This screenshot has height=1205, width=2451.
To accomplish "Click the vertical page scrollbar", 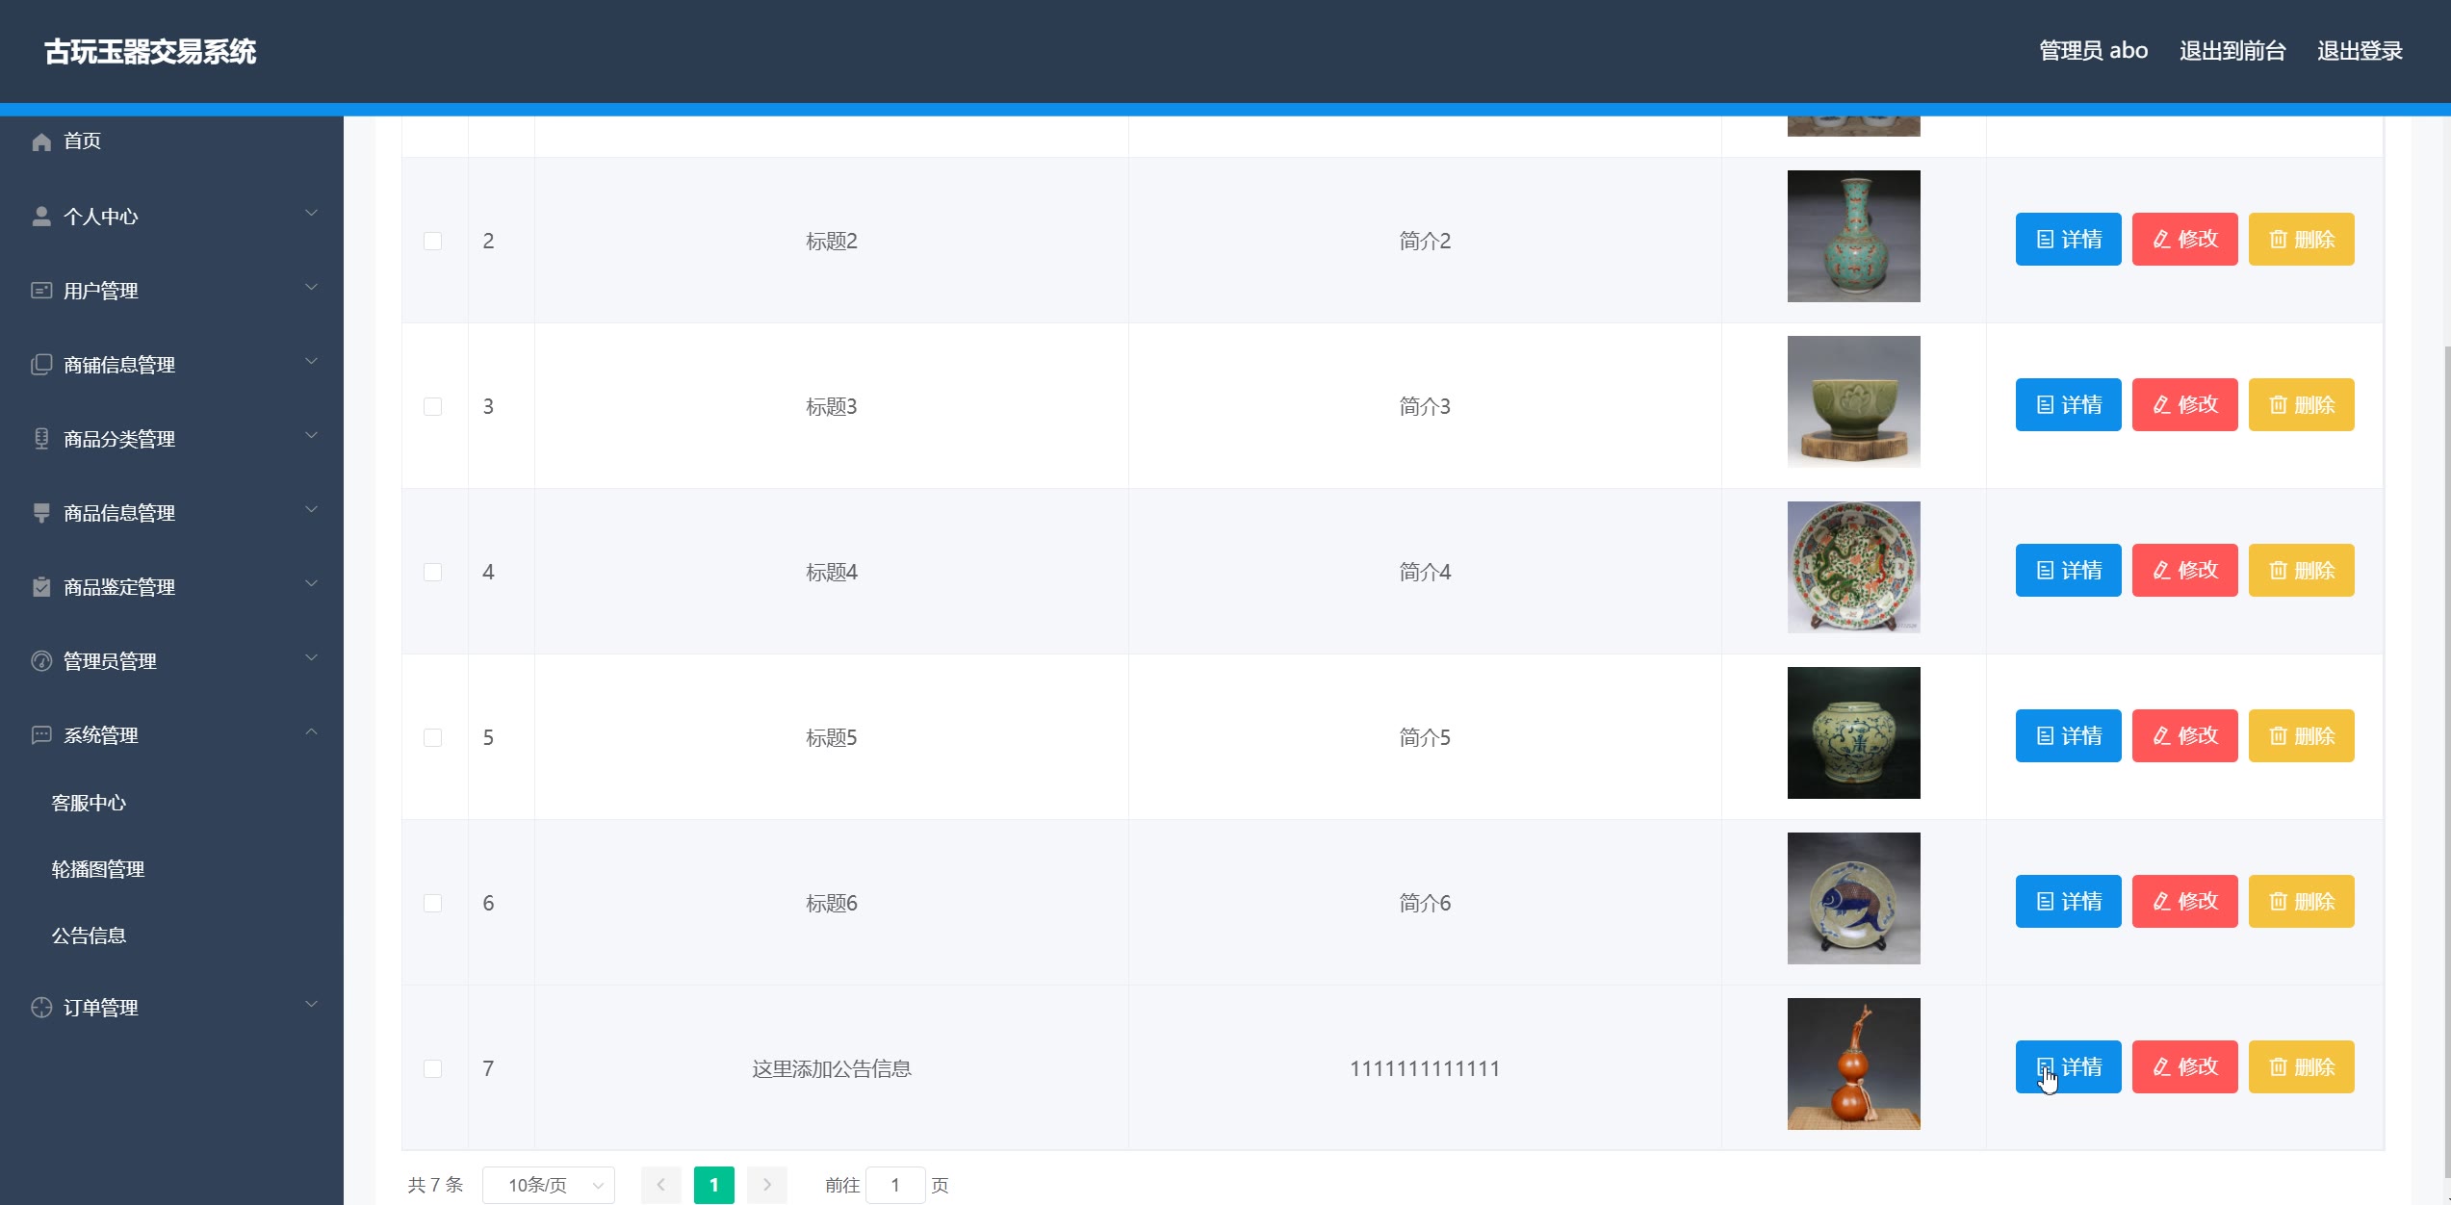I will point(2445,760).
